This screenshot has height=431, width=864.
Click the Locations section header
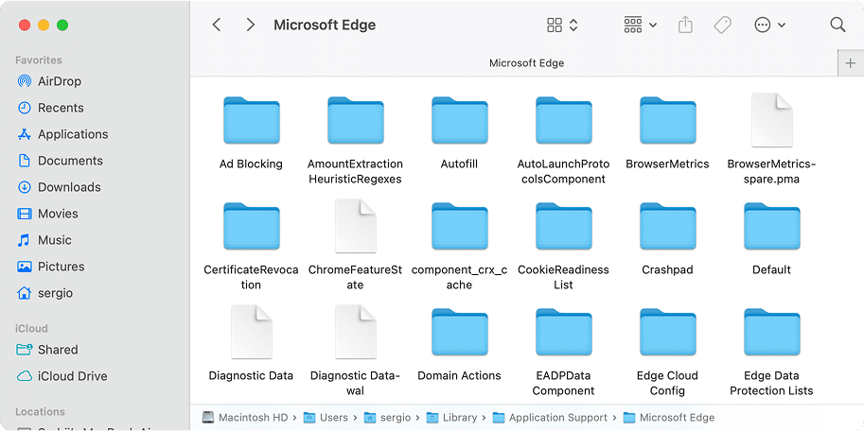tap(40, 411)
